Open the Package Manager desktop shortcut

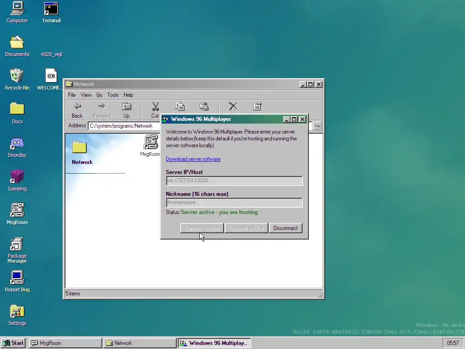tap(17, 250)
